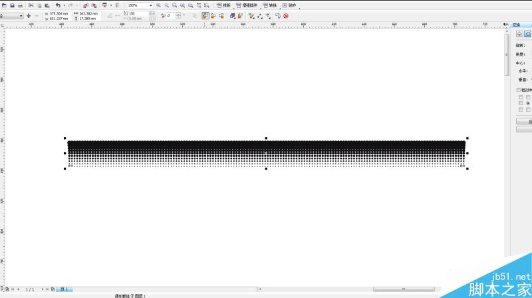This screenshot has height=298, width=532.
Task: Select center anchor point radio
Action: pos(528,103)
